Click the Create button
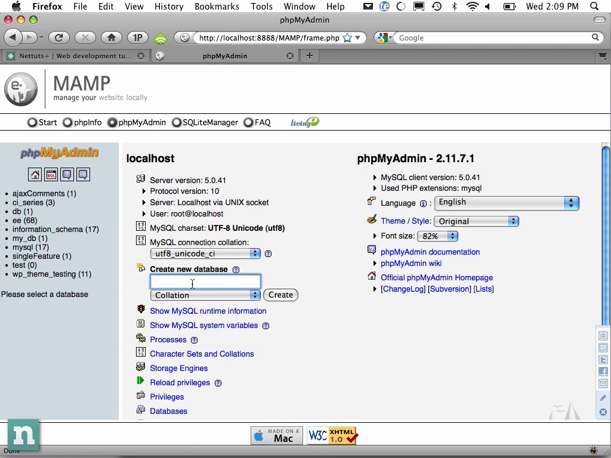 [280, 295]
